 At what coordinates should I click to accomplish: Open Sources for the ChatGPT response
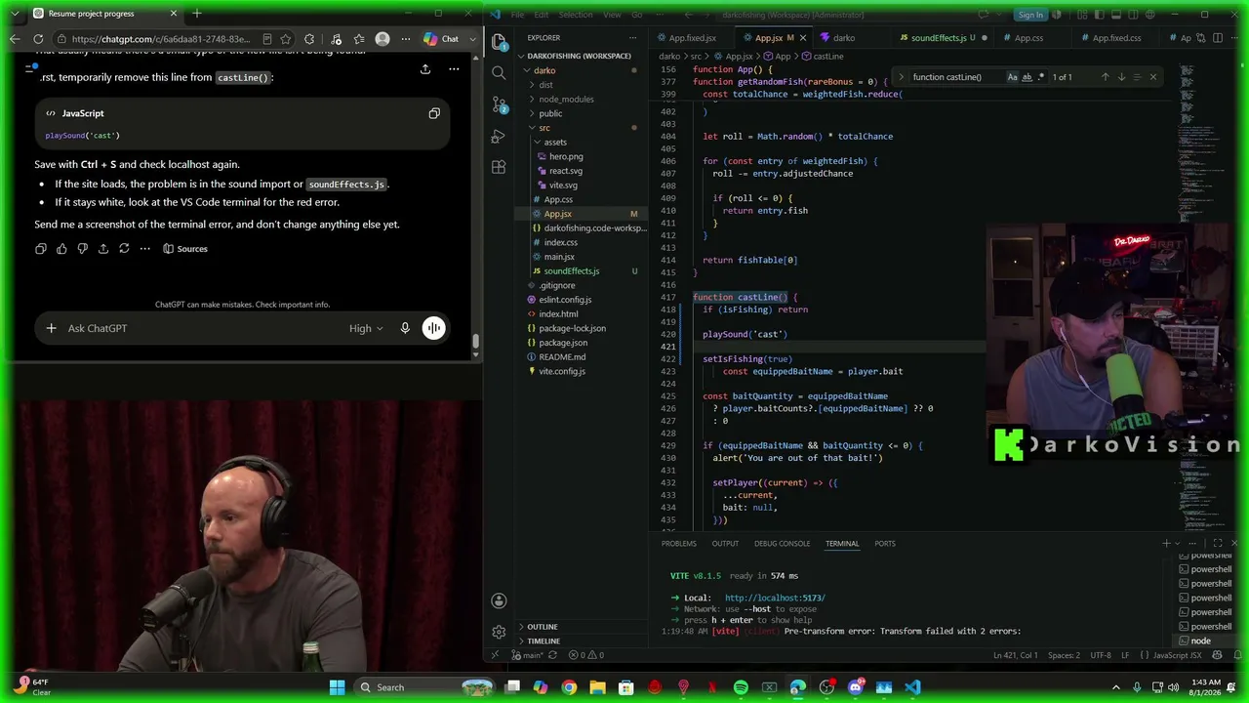point(185,249)
